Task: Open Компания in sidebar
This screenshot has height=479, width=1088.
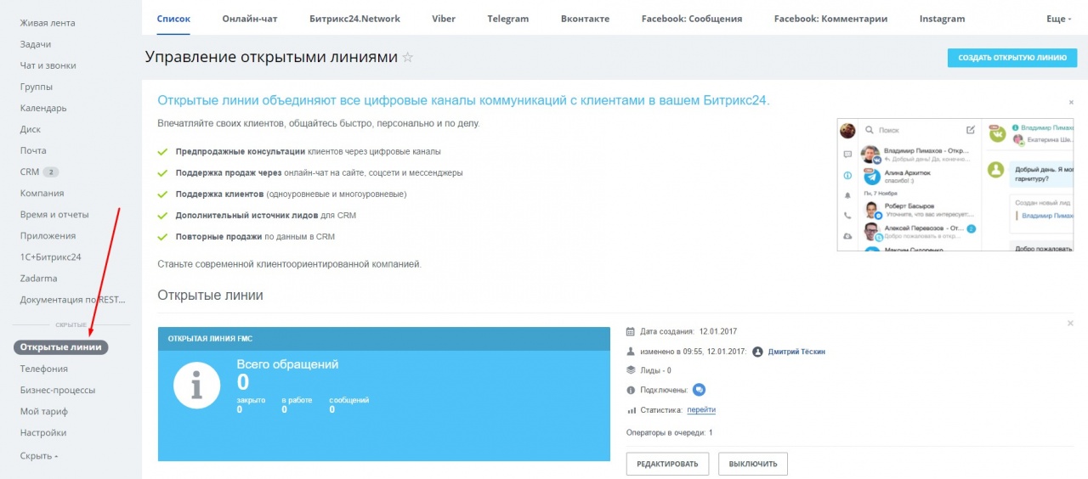Action: click(42, 193)
